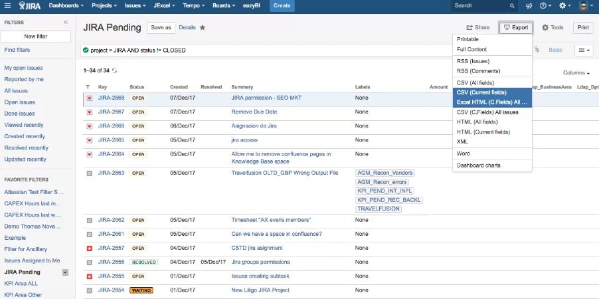Image resolution: width=599 pixels, height=299 pixels.
Task: Switch to Basic search mode
Action: pyautogui.click(x=555, y=50)
